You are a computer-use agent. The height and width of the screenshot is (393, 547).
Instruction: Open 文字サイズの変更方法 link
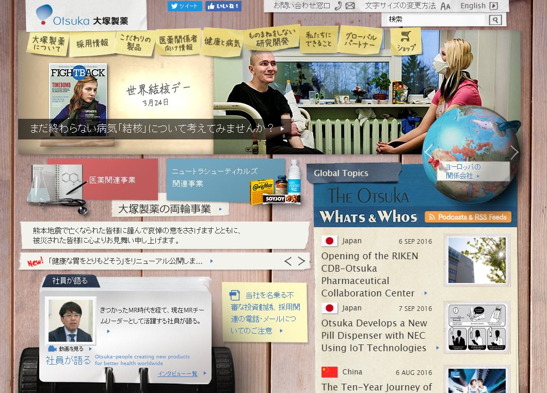coord(400,6)
